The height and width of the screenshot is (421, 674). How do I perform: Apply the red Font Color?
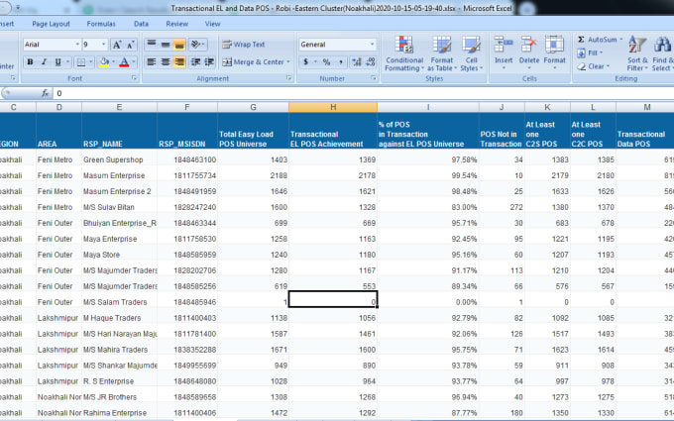coord(124,62)
